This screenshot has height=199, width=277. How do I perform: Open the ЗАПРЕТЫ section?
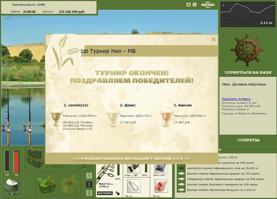(248, 140)
